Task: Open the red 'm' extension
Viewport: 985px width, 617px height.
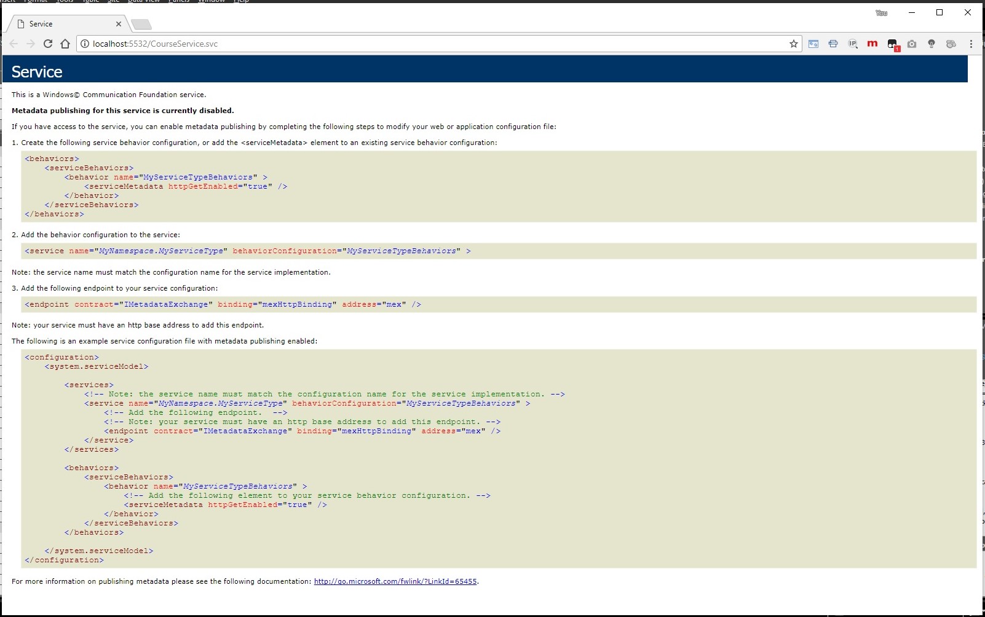Action: (x=872, y=44)
